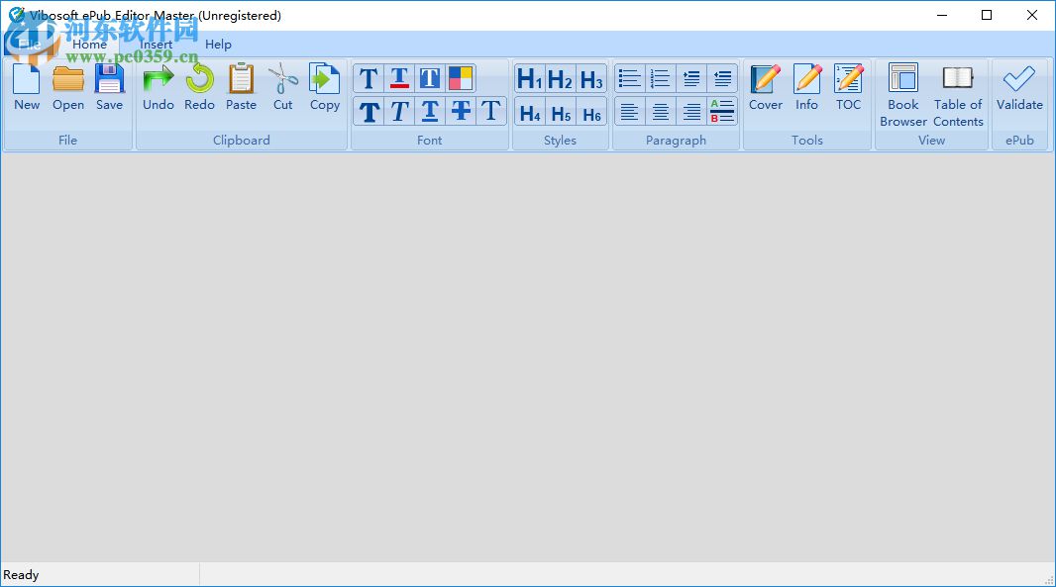Image resolution: width=1056 pixels, height=587 pixels.
Task: Apply Heading 6 style
Action: coord(591,111)
